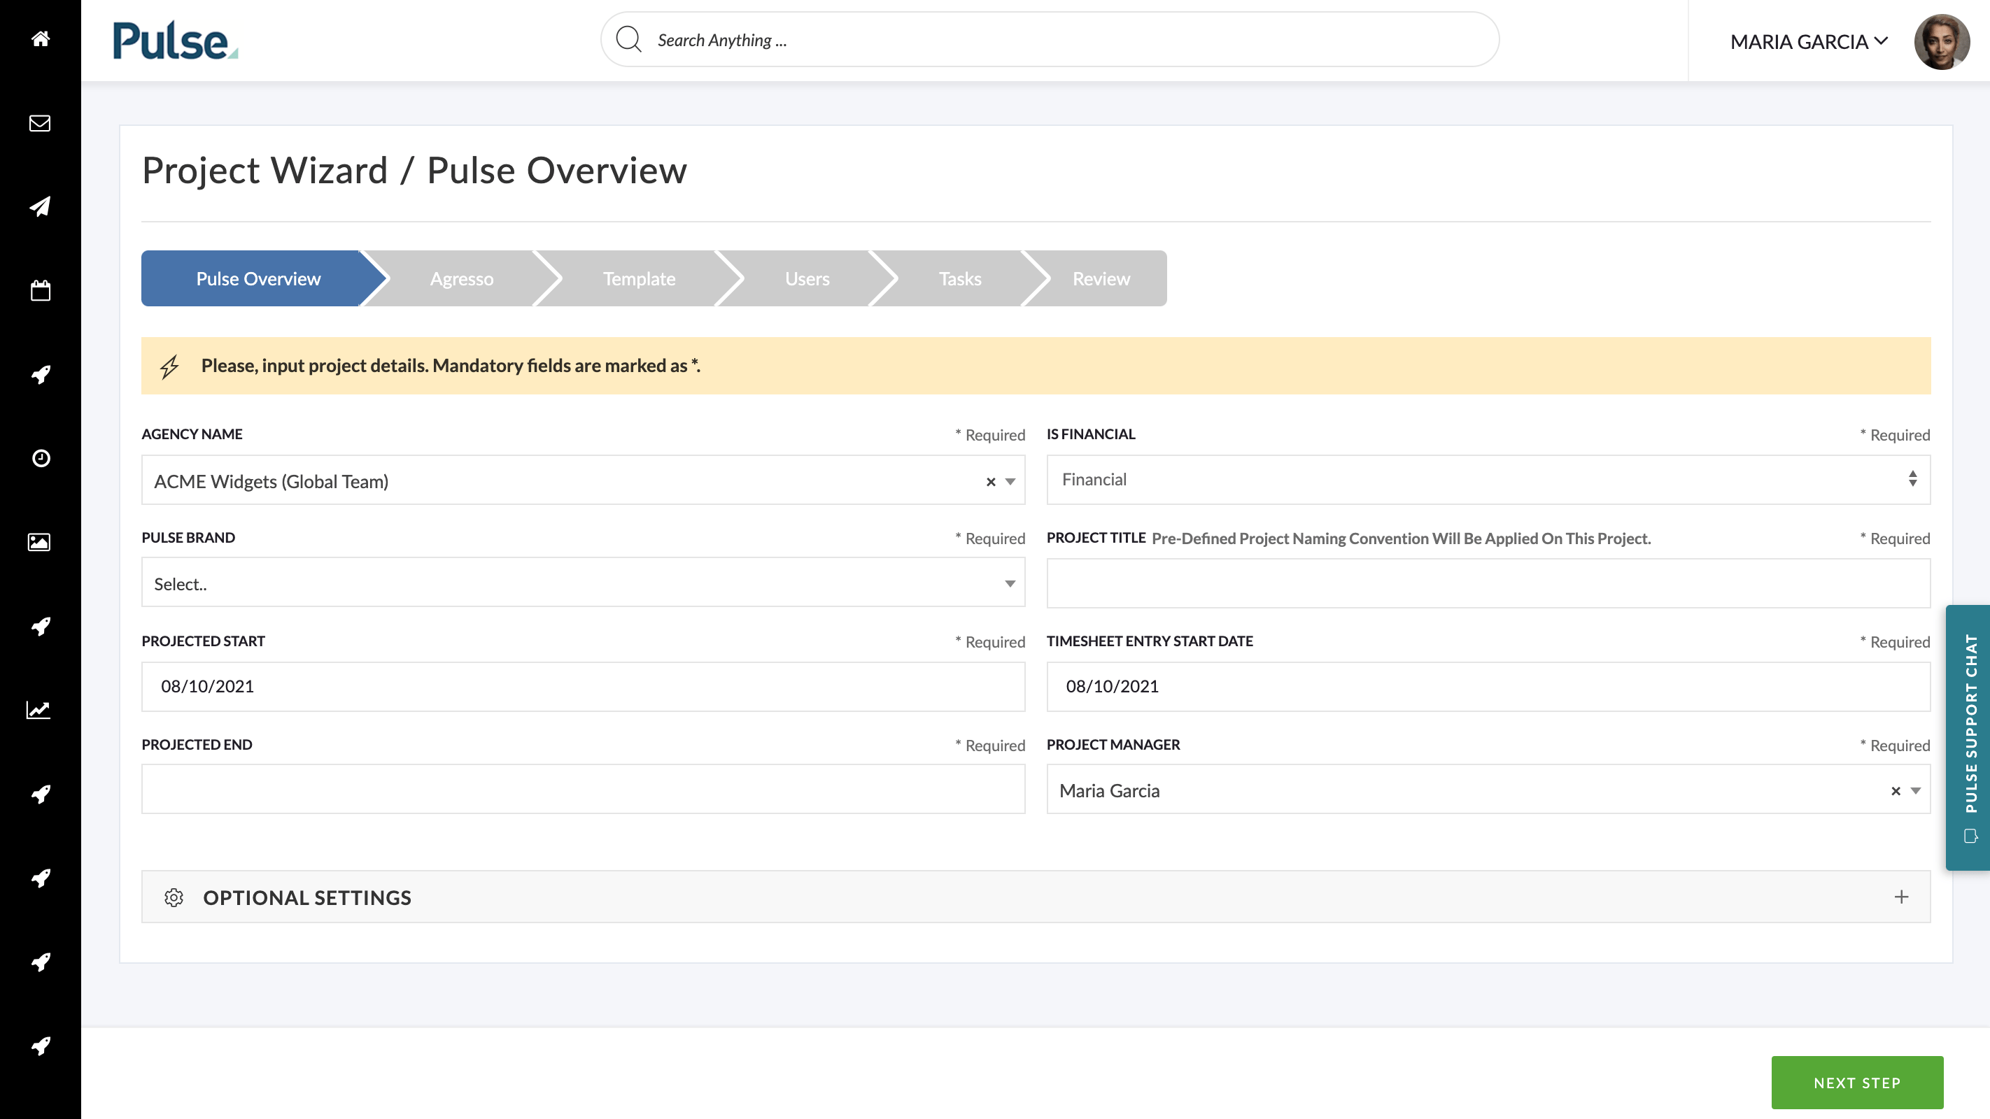Screen dimensions: 1990x1119
Task: Click the rocket icon between image and chart icons
Action: pos(40,627)
